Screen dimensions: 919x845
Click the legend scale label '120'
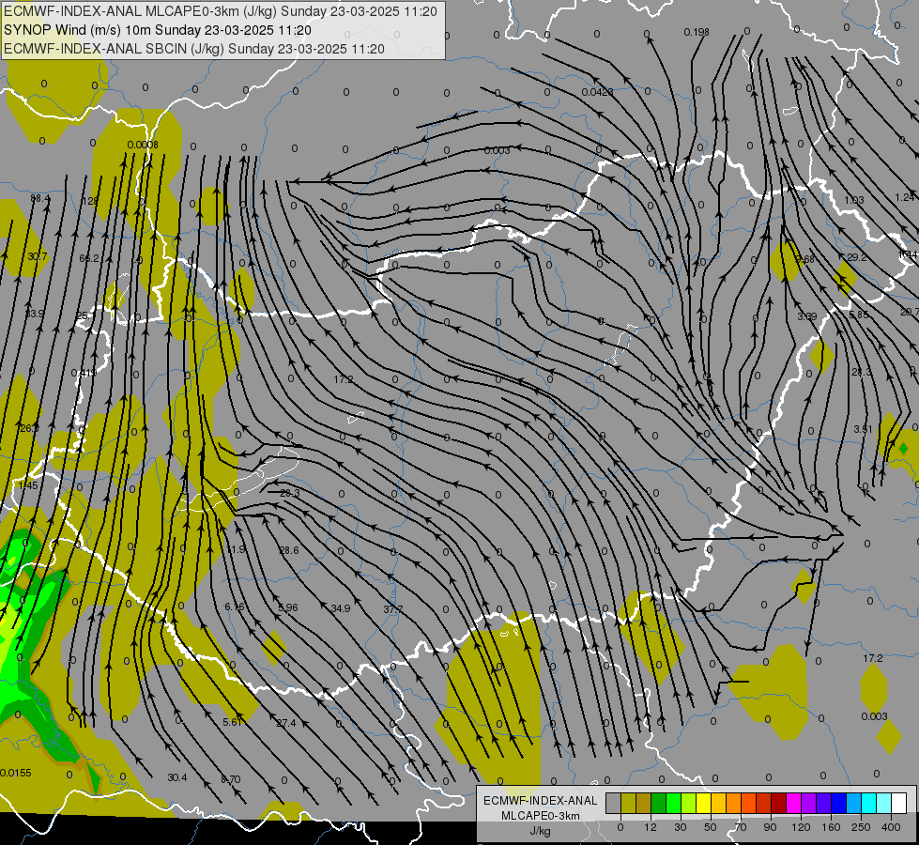pyautogui.click(x=801, y=827)
